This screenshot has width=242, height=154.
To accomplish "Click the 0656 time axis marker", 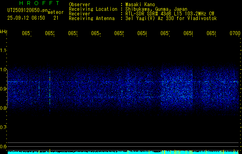I will 142,33.
